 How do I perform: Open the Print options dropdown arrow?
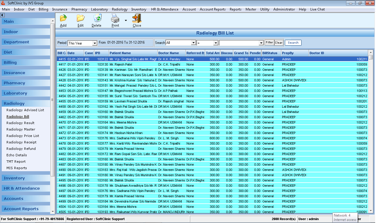click(126, 20)
